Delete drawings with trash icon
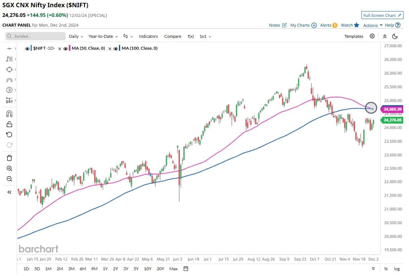The width and height of the screenshot is (409, 276). (x=9, y=158)
